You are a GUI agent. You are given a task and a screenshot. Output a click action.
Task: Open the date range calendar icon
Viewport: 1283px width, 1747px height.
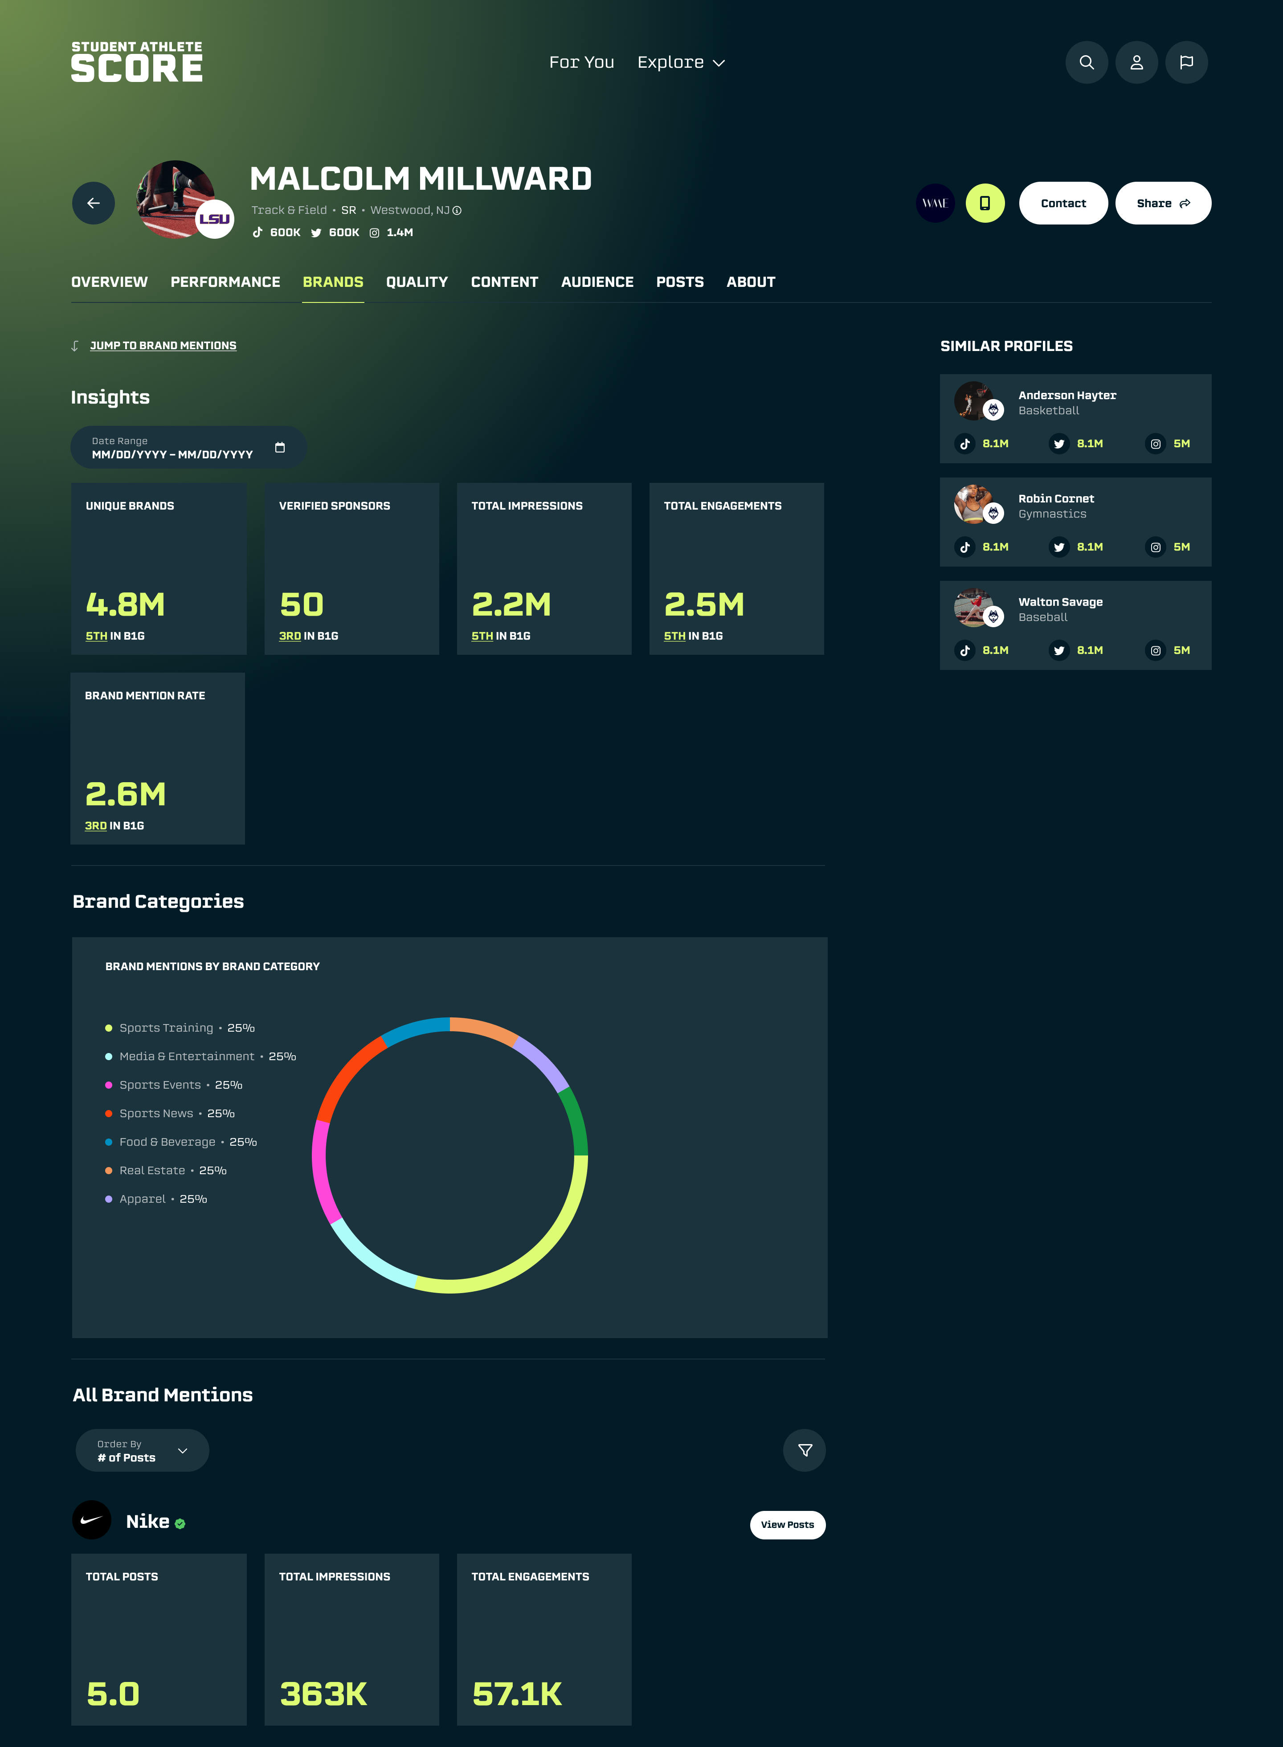click(x=280, y=447)
